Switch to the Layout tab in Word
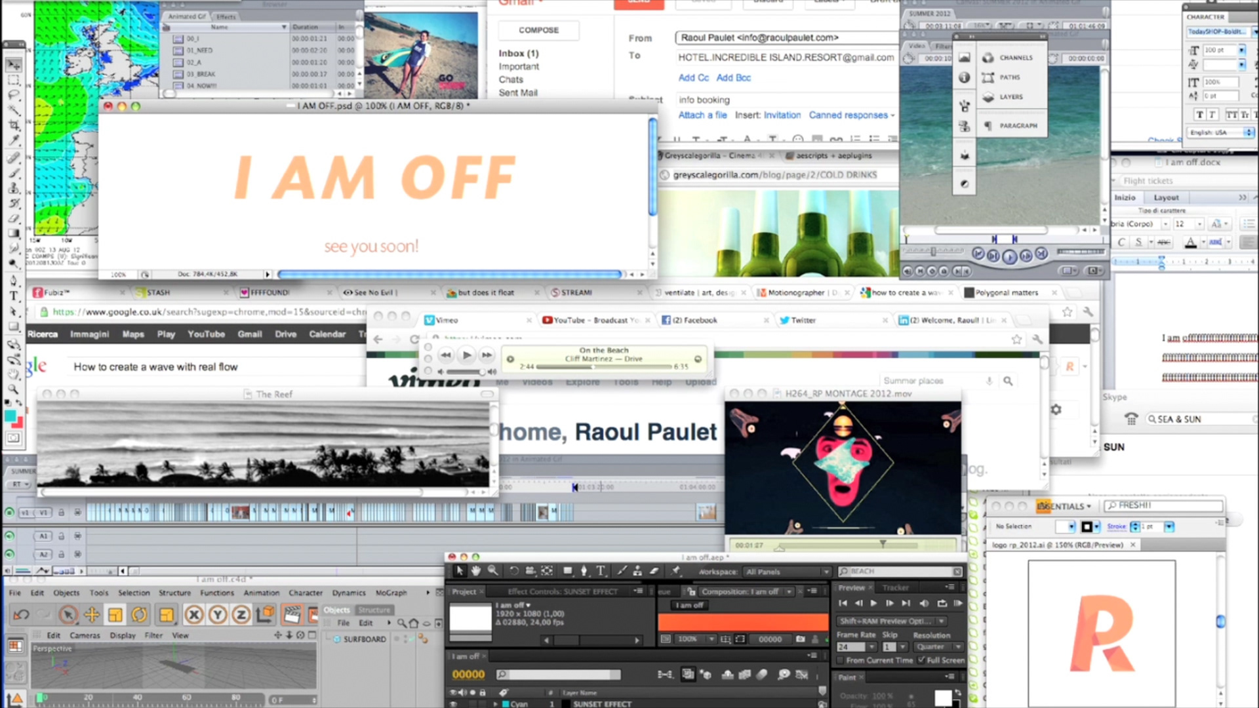 [1166, 197]
